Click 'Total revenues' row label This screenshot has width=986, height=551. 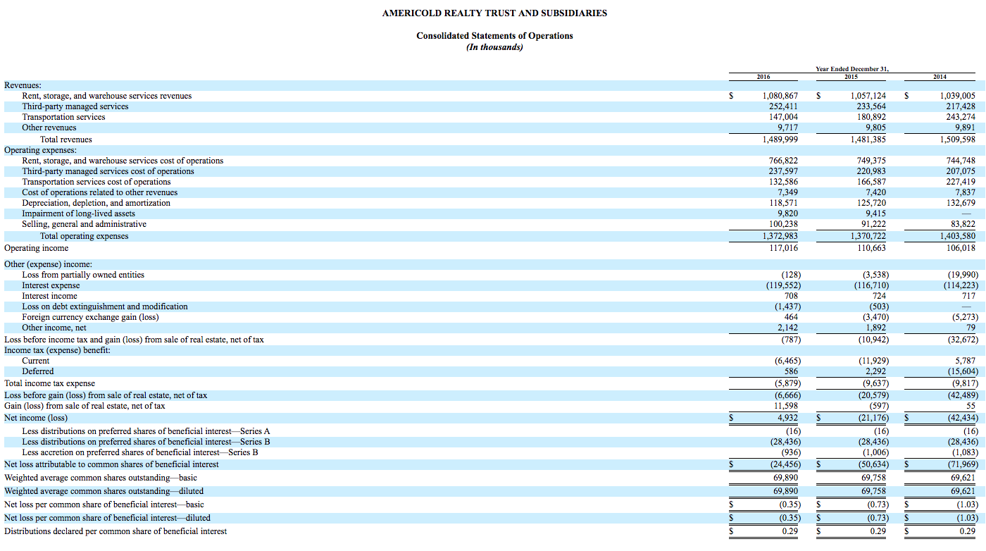tap(66, 140)
